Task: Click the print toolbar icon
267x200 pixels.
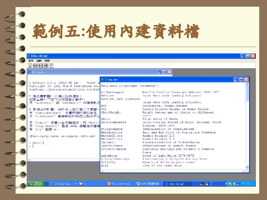Action: (46, 66)
